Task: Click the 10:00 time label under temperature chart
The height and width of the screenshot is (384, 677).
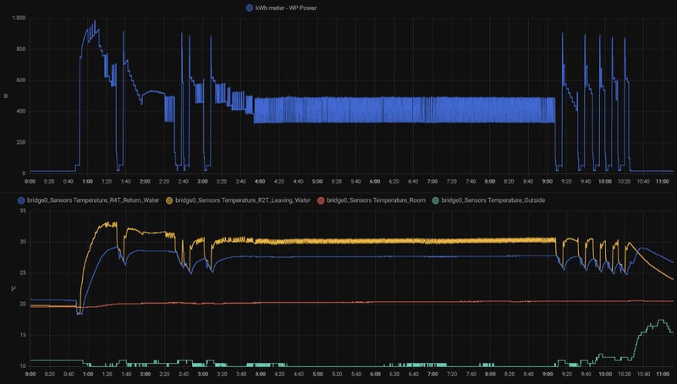Action: (605, 374)
